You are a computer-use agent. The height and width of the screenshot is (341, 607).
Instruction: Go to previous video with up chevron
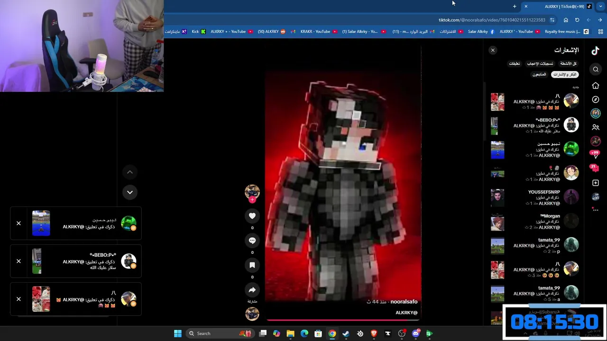click(129, 172)
